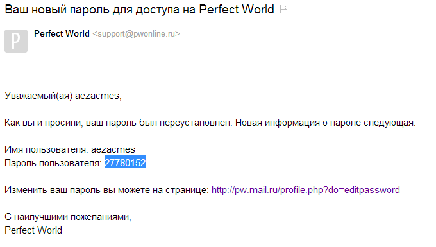Screen dimensions: 436x247
Task: Click the sender avatar with letter P
Action: (x=16, y=41)
